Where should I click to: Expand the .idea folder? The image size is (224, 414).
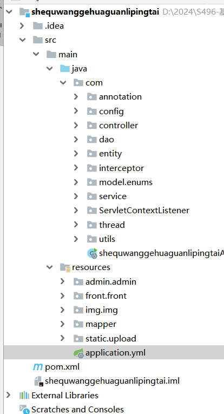(x=22, y=26)
